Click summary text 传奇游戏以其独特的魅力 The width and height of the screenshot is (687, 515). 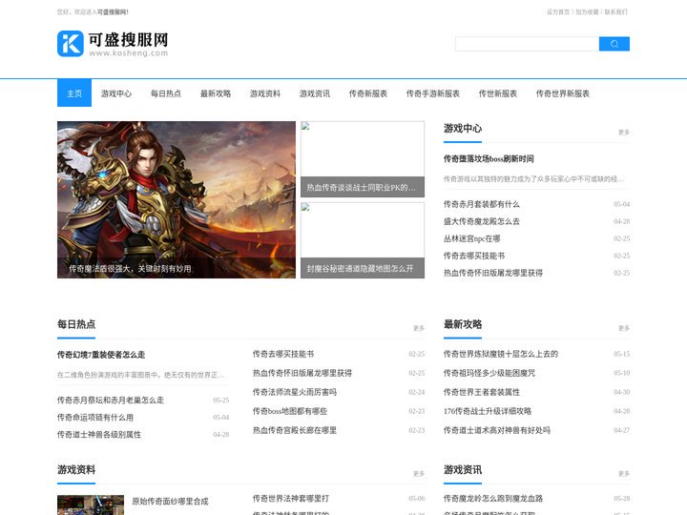(x=533, y=178)
